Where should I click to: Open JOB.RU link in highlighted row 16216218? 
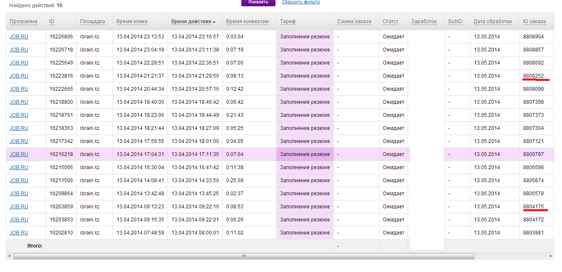19,154
